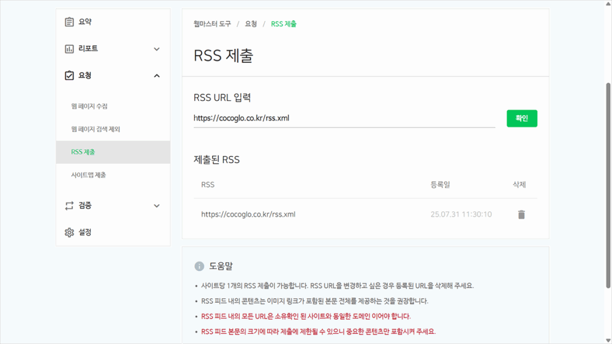Click the RSS 제출 breadcrumb
This screenshot has height=344, width=612.
(x=283, y=24)
